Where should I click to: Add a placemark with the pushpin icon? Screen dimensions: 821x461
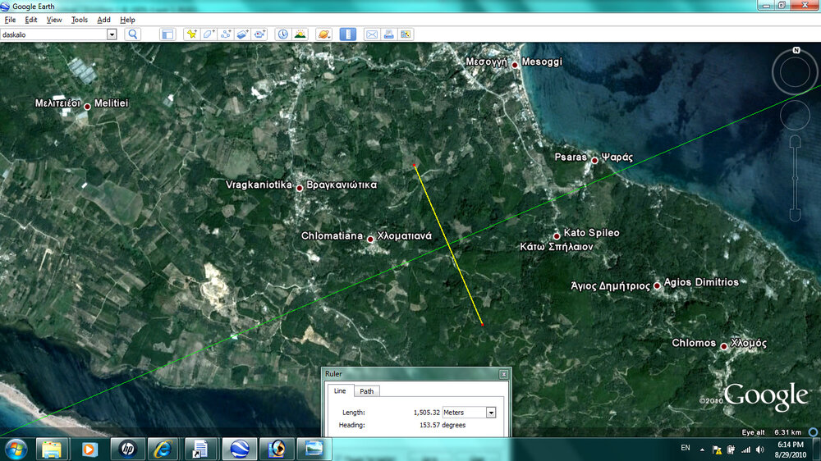191,34
